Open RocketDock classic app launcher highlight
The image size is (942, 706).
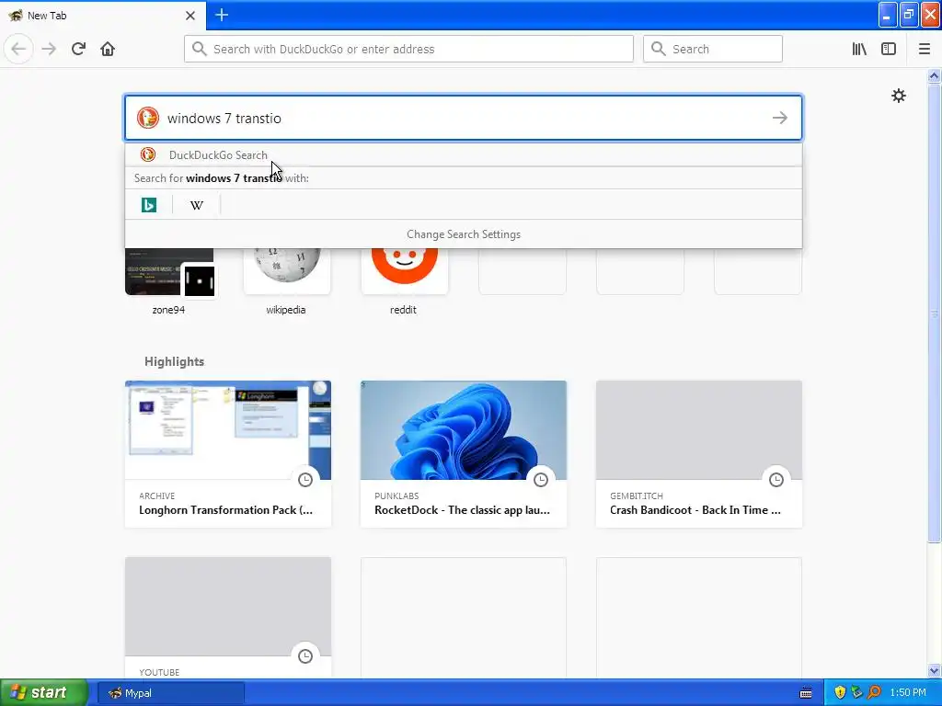[464, 454]
